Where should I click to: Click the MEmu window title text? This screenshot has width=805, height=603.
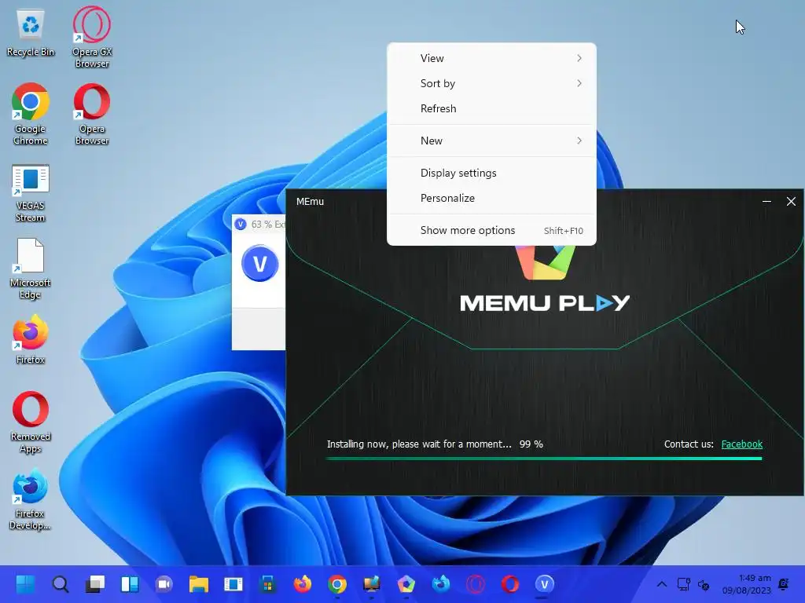tap(310, 202)
